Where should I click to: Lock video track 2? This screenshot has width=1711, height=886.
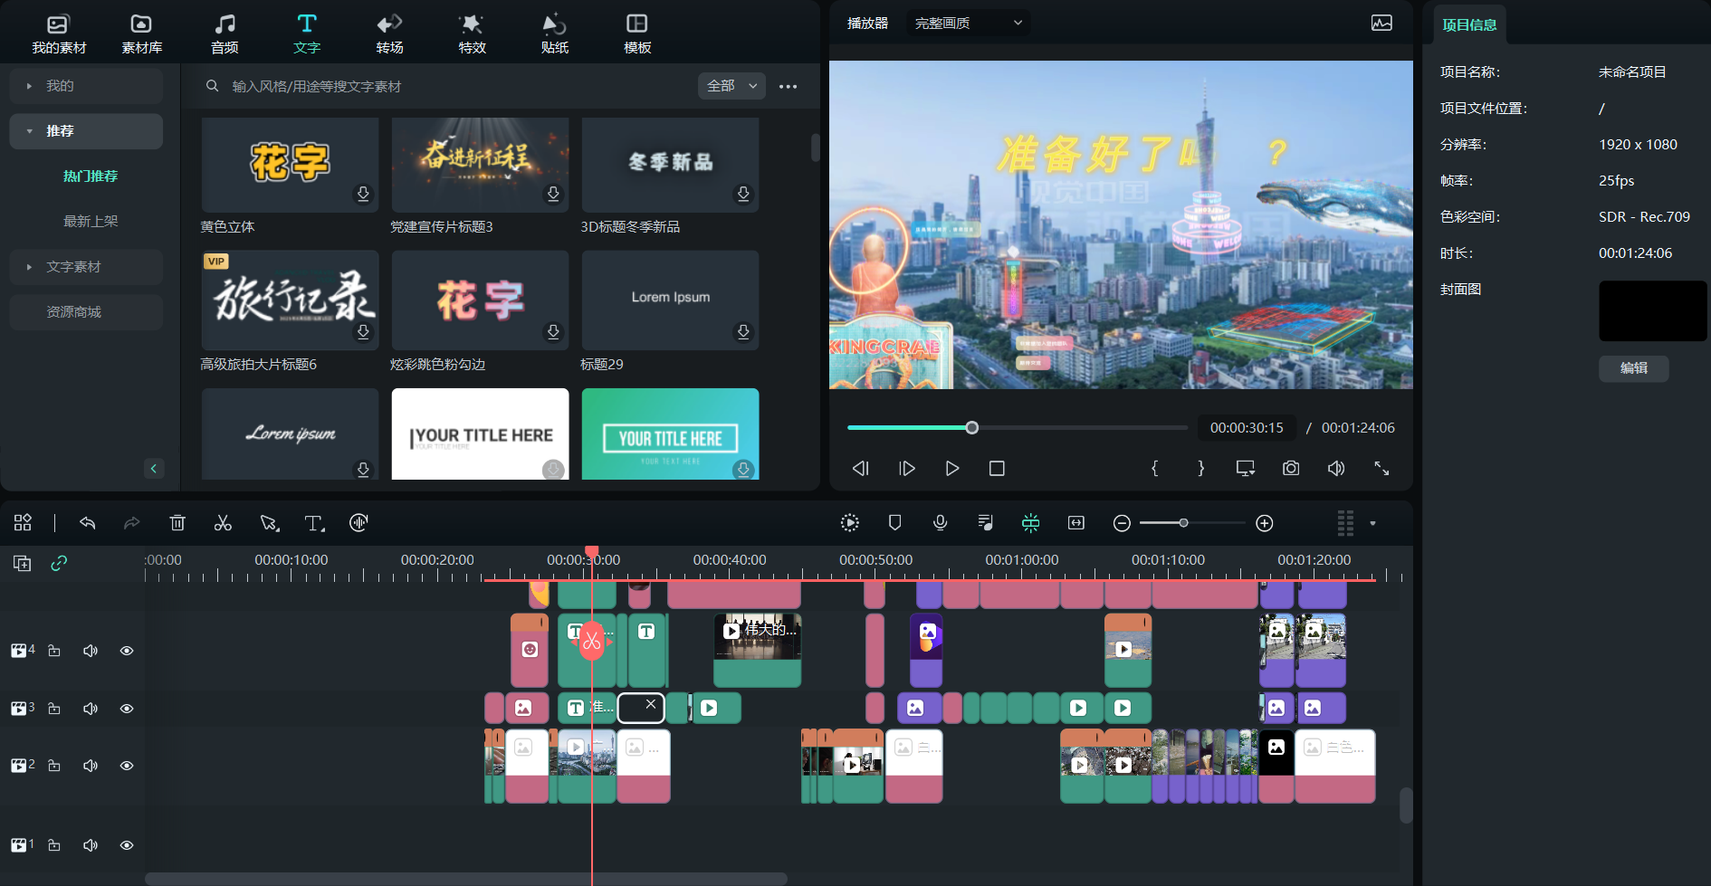(x=54, y=766)
